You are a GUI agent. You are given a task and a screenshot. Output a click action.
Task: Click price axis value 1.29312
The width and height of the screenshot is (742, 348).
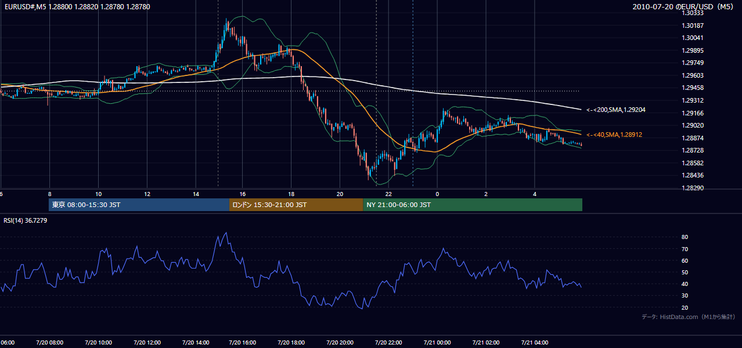(693, 100)
